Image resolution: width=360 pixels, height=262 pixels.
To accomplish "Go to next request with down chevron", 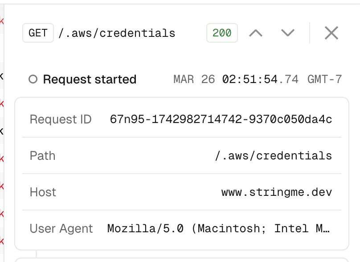I will pos(288,33).
